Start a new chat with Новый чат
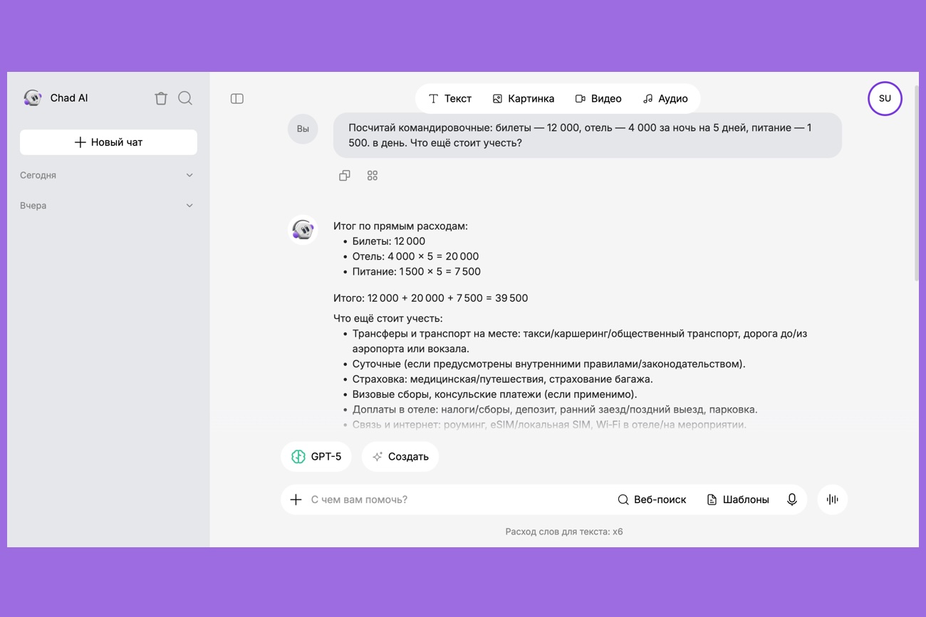Image resolution: width=926 pixels, height=617 pixels. pos(108,142)
